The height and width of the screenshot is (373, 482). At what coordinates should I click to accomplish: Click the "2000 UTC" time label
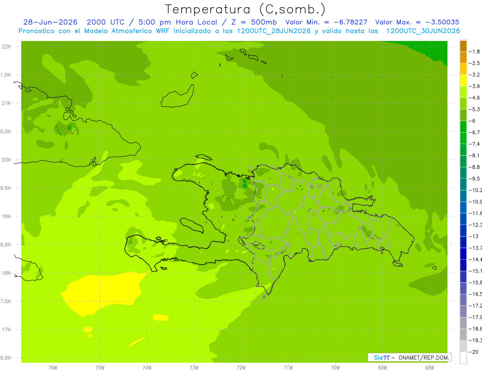[x=106, y=23]
